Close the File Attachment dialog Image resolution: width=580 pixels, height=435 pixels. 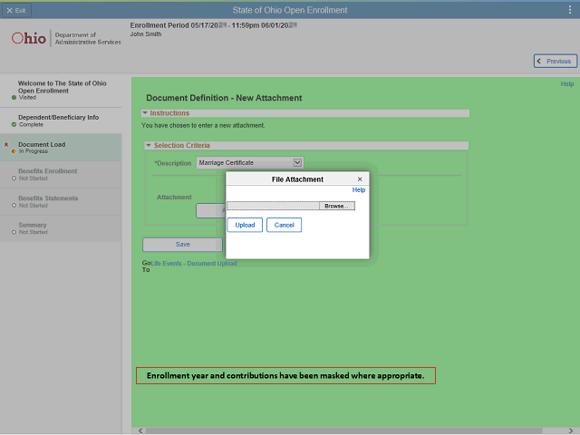pyautogui.click(x=360, y=179)
